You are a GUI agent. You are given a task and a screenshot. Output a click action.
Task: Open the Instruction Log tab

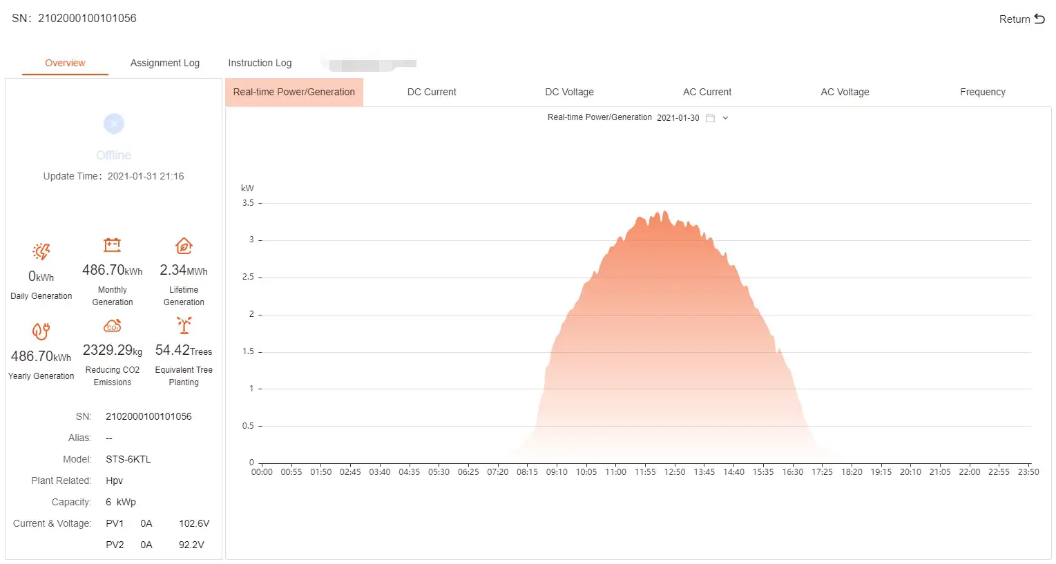pyautogui.click(x=260, y=63)
